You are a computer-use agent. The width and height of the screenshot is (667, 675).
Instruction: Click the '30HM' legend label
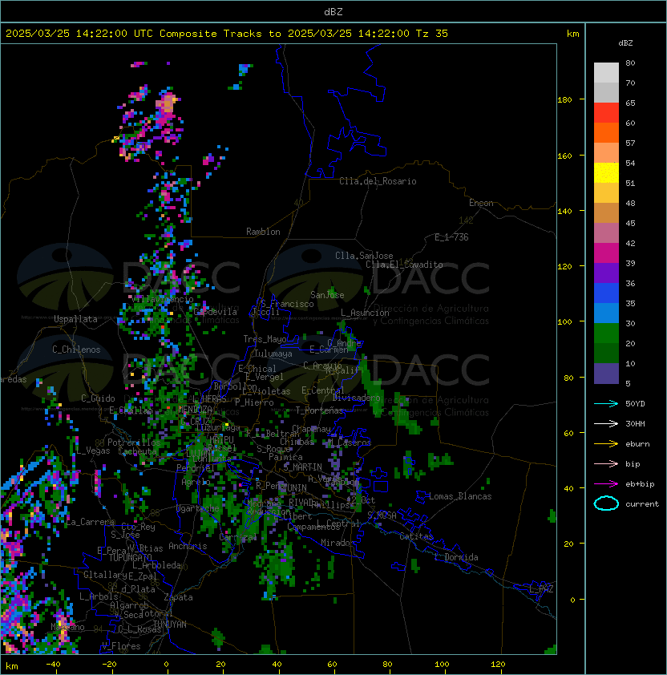[635, 423]
